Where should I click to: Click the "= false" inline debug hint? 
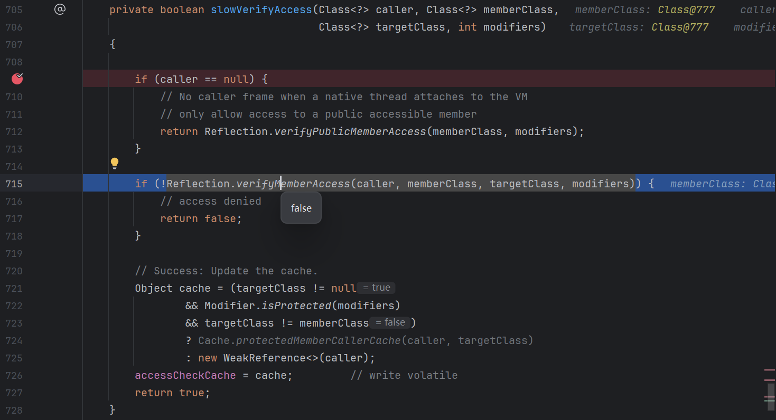coord(390,322)
